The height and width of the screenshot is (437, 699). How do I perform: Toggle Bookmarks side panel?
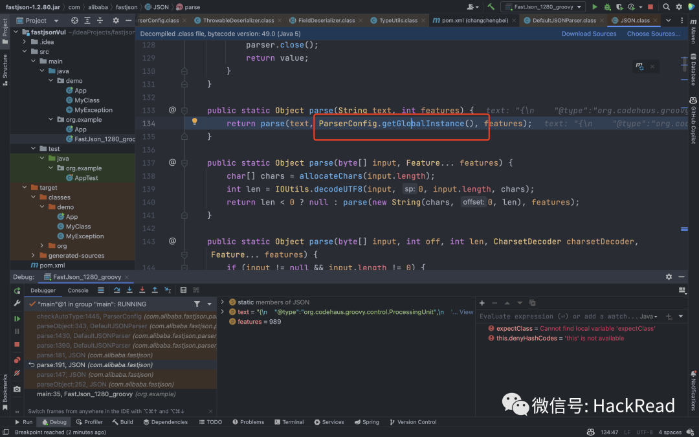[5, 392]
